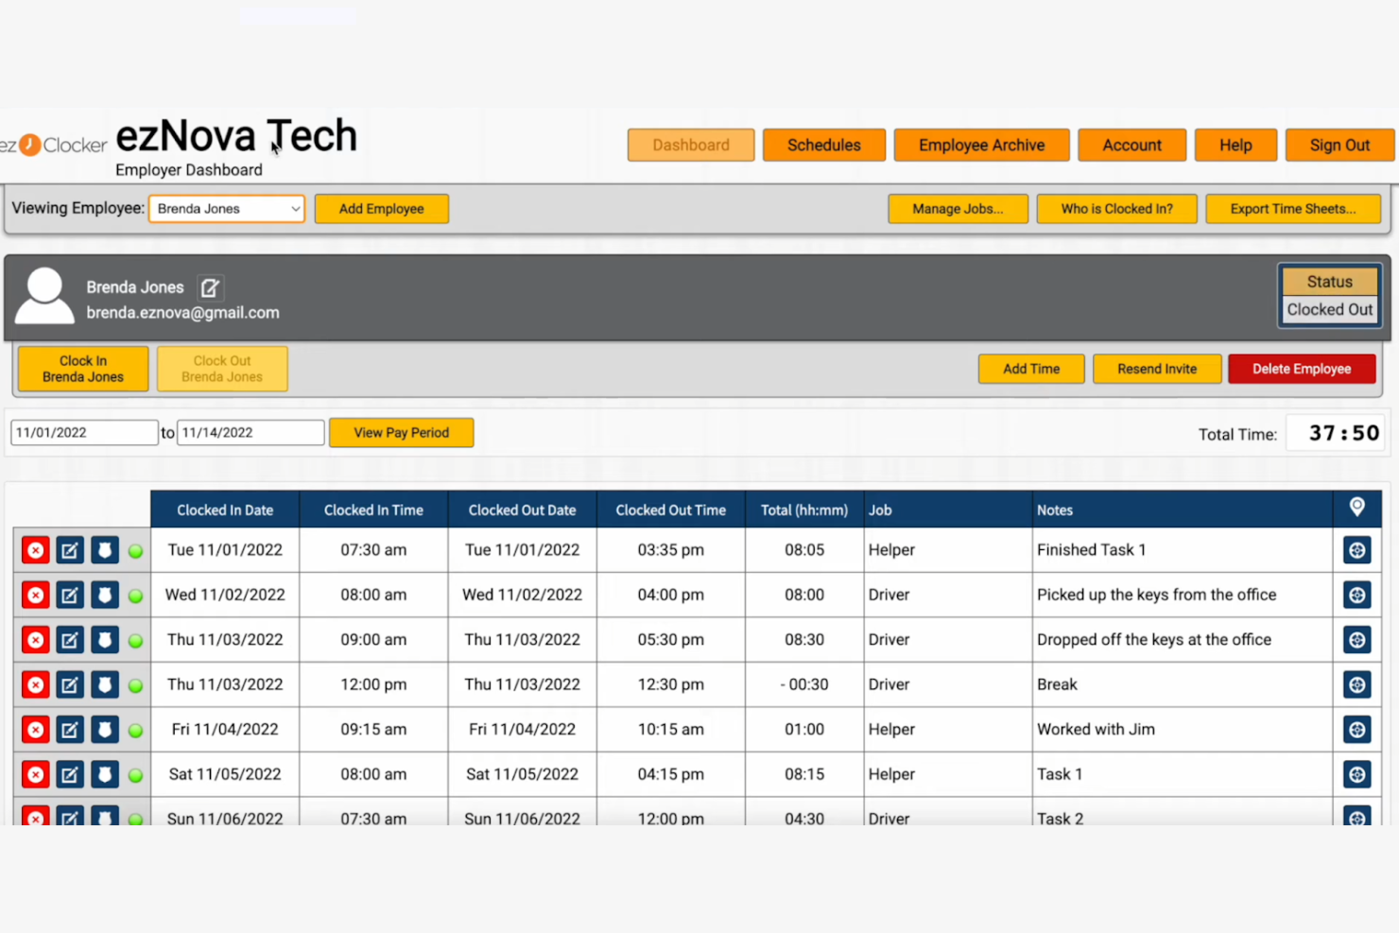Clock In Brenda Jones
Viewport: 1399px width, 933px height.
(83, 369)
